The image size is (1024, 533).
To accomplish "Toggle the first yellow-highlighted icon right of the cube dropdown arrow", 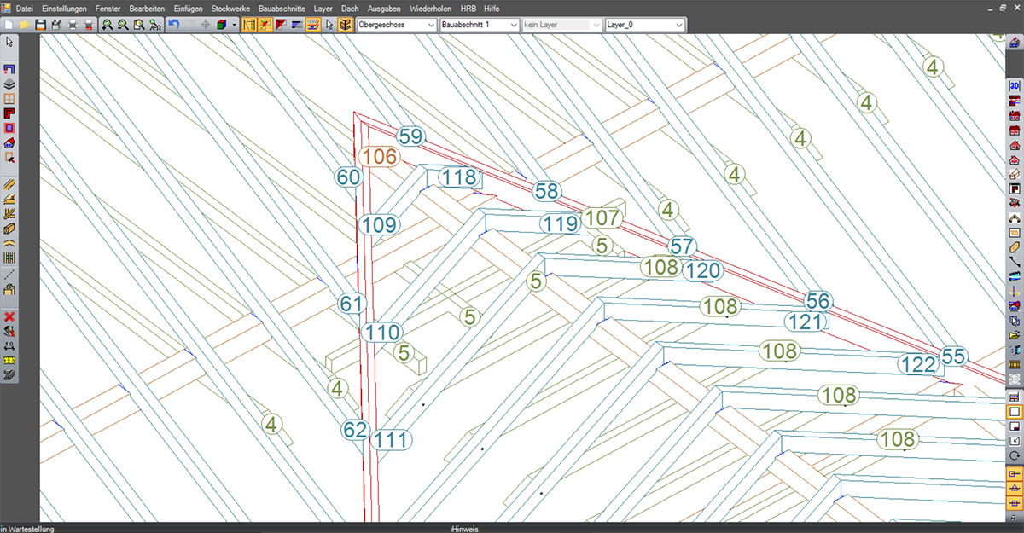I will click(249, 25).
